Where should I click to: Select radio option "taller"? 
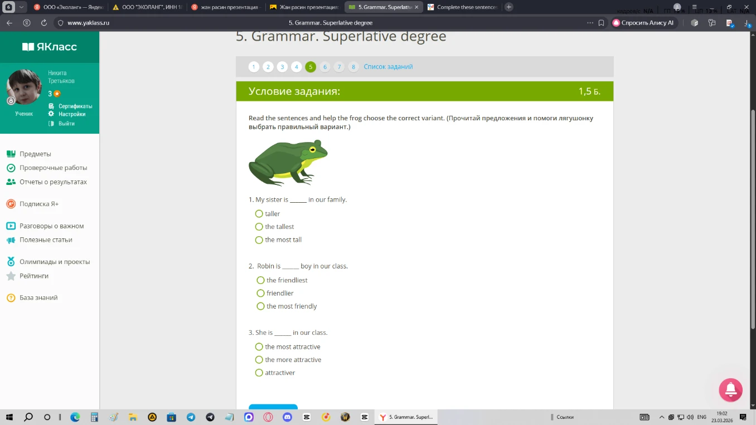click(259, 214)
